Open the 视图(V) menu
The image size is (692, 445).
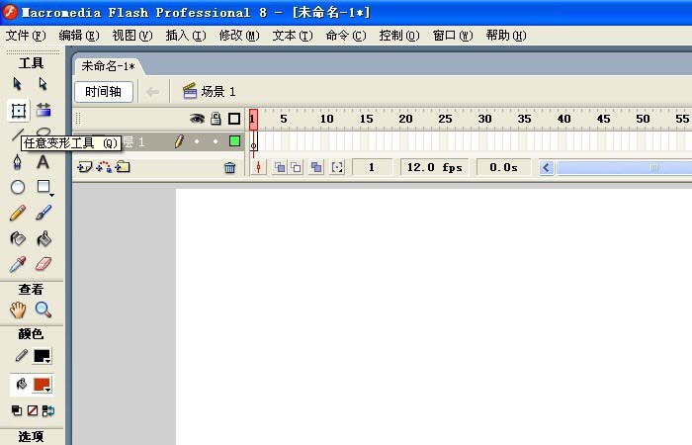pyautogui.click(x=132, y=36)
